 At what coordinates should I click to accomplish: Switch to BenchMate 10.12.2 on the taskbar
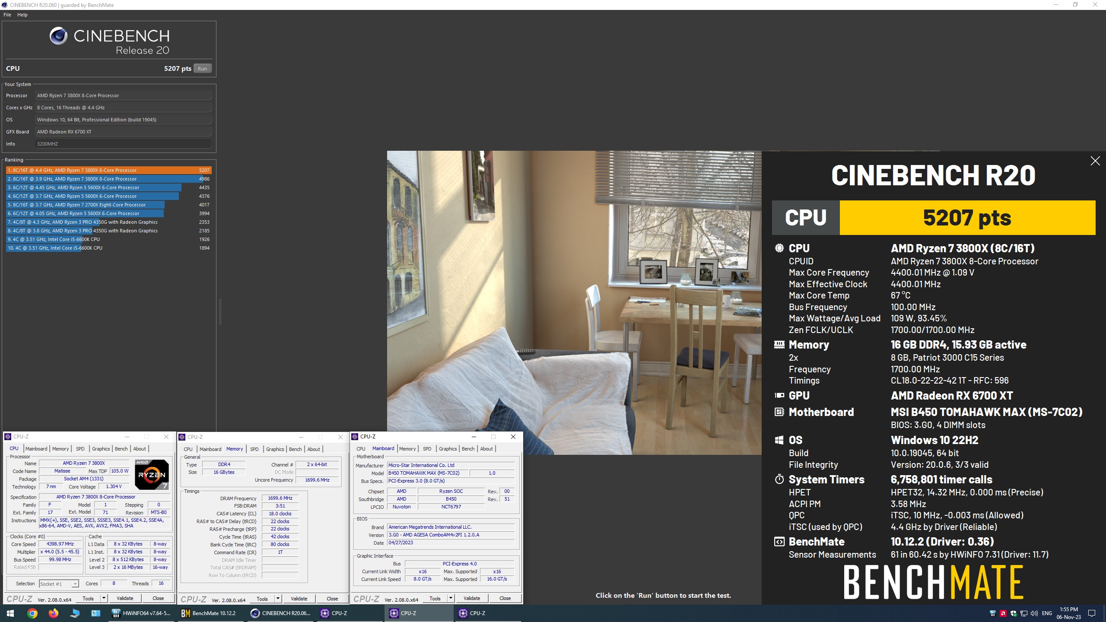[211, 613]
